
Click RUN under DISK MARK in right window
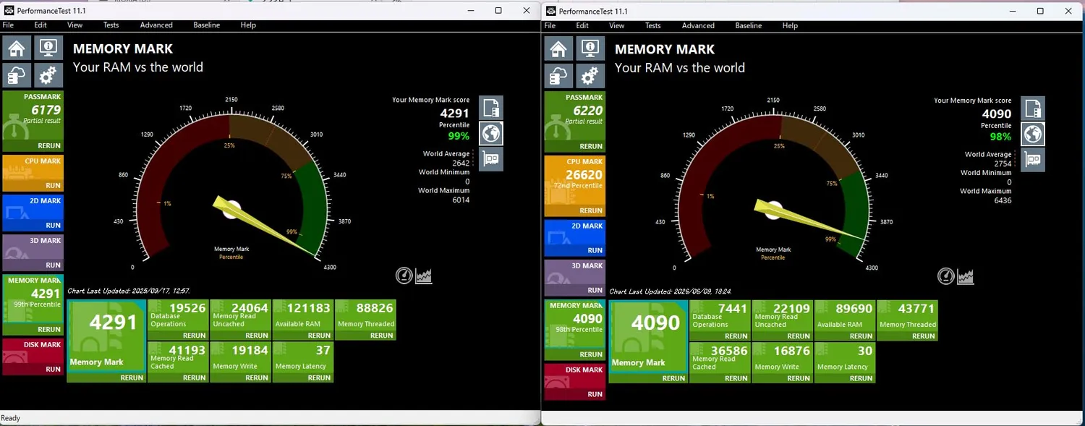pyautogui.click(x=595, y=394)
